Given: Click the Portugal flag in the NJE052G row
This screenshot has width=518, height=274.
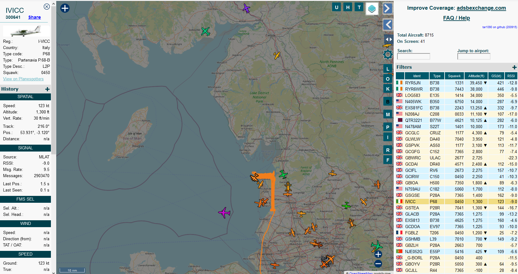Looking at the screenshot, I should click(399, 252).
